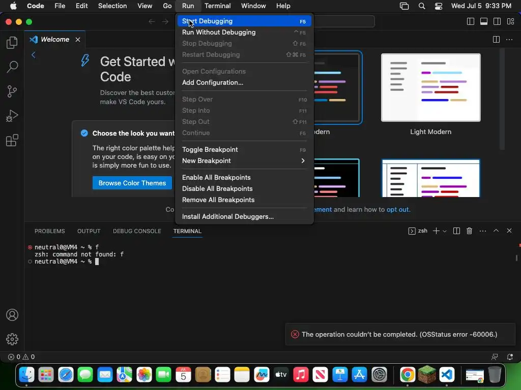The width and height of the screenshot is (521, 390).
Task: Select the Light Modern theme thumbnail
Action: 430,87
